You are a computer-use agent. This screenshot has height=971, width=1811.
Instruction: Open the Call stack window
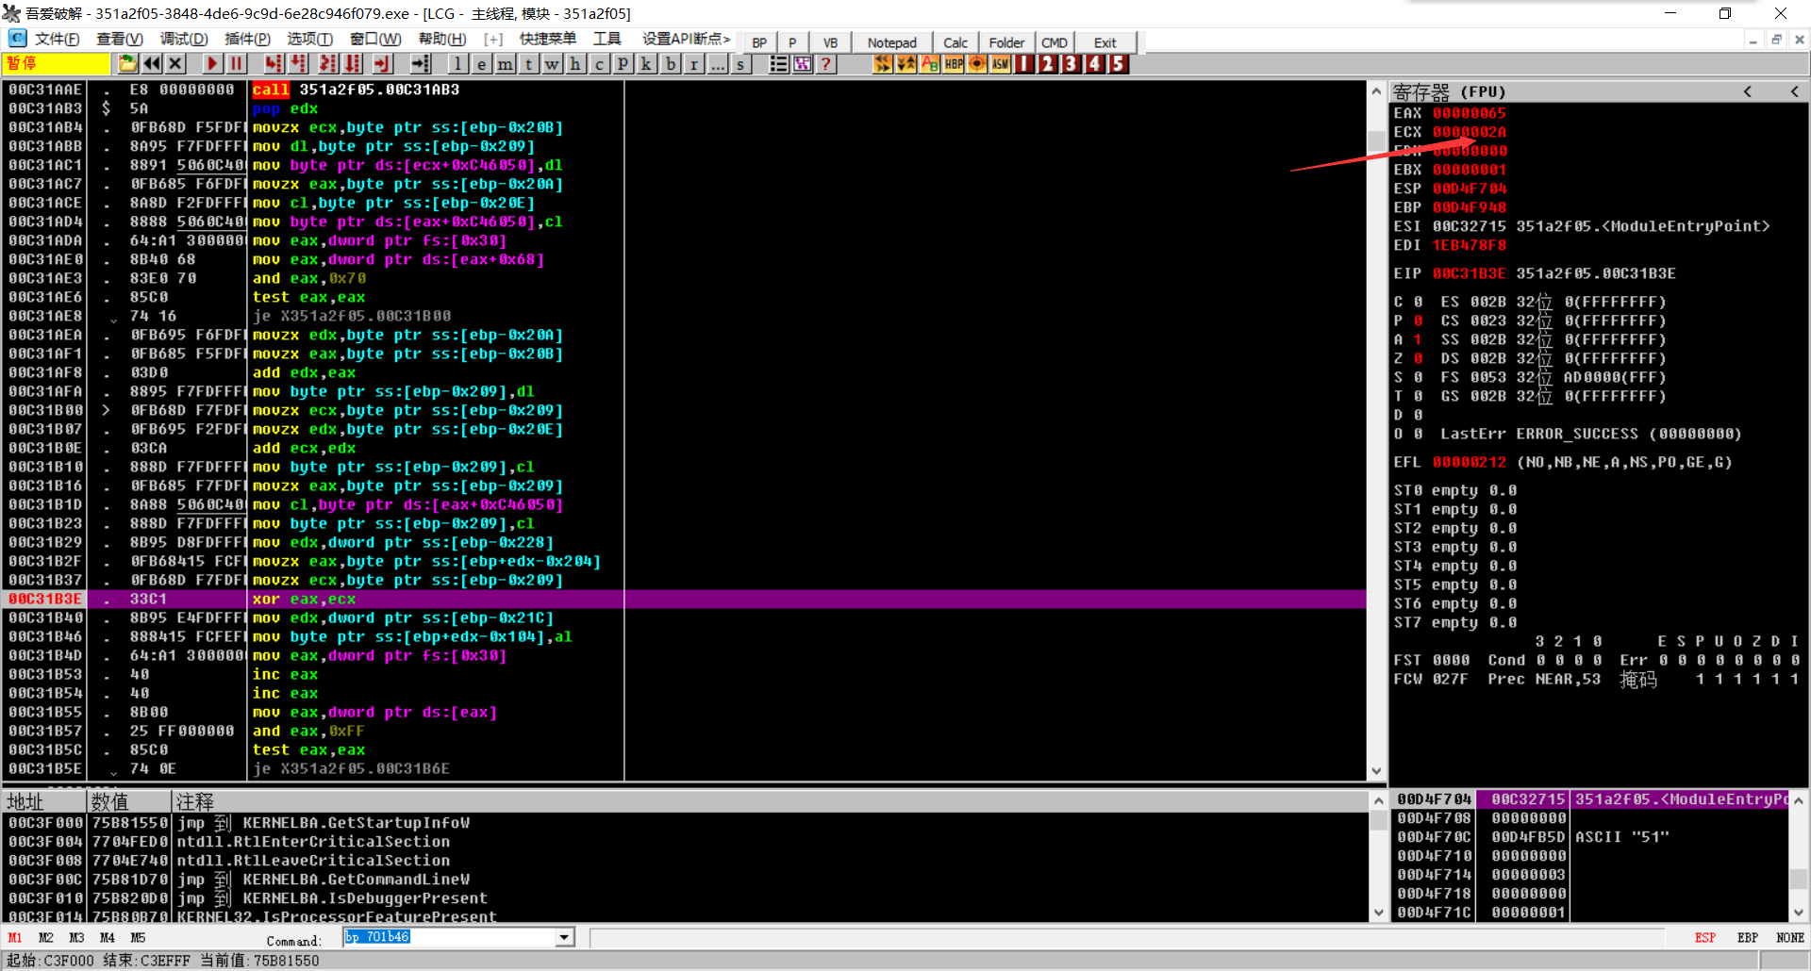tap(646, 64)
